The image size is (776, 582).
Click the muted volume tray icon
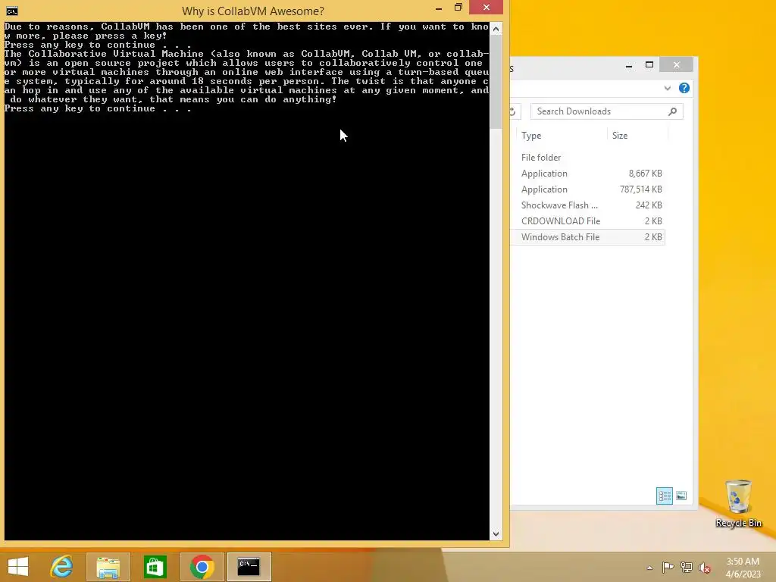(x=704, y=568)
